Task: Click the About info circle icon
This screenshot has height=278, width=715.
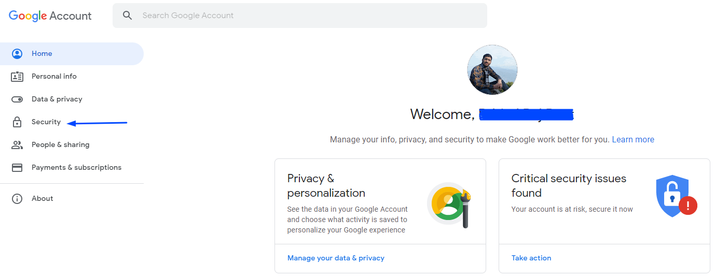Action: tap(17, 199)
